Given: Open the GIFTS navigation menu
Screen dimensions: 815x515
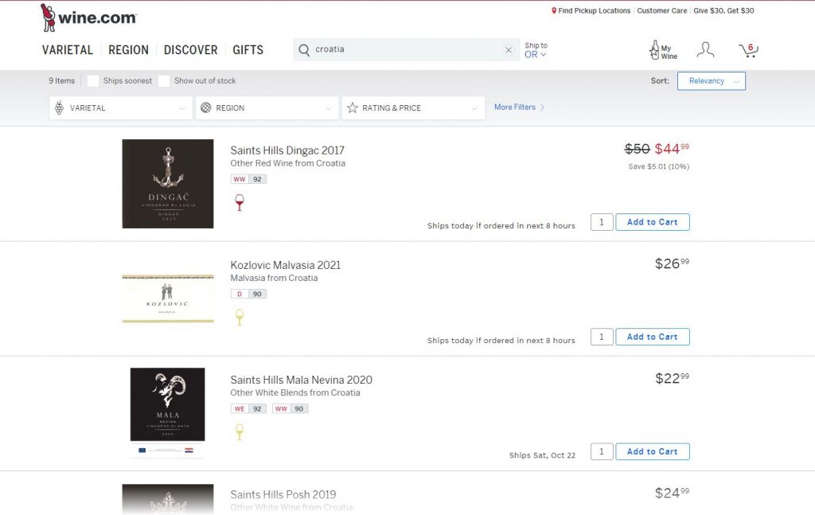Looking at the screenshot, I should coord(248,50).
